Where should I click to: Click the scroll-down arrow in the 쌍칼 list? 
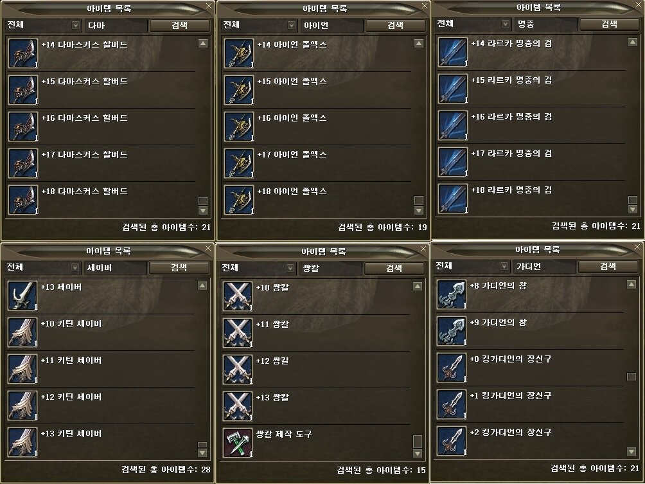418,454
